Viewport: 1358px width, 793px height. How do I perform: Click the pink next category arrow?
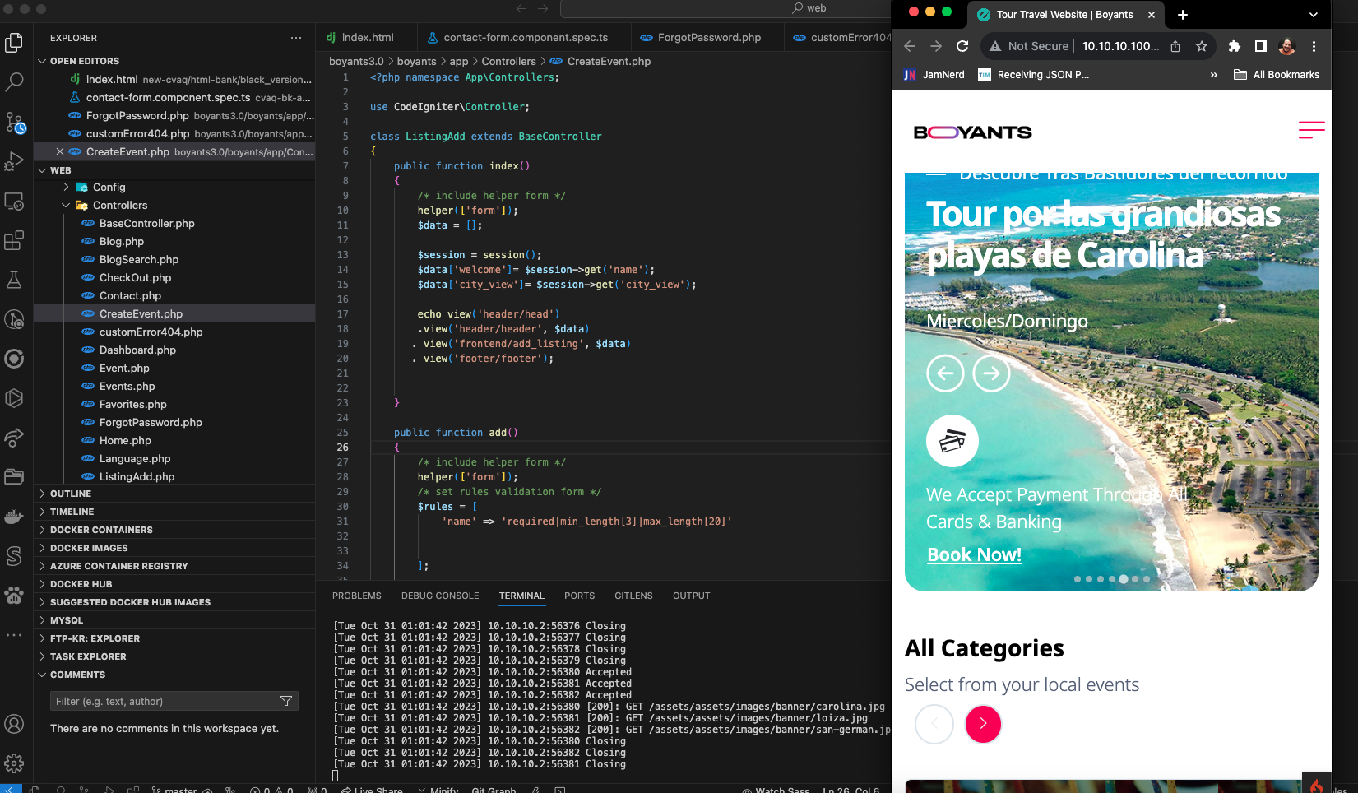(983, 724)
